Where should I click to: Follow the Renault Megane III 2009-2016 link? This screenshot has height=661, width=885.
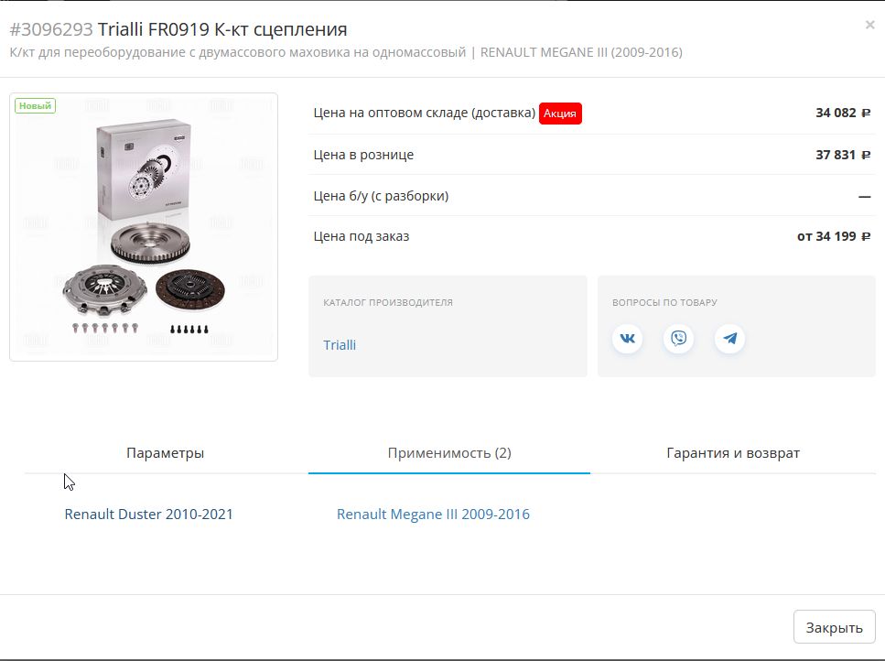[433, 515]
